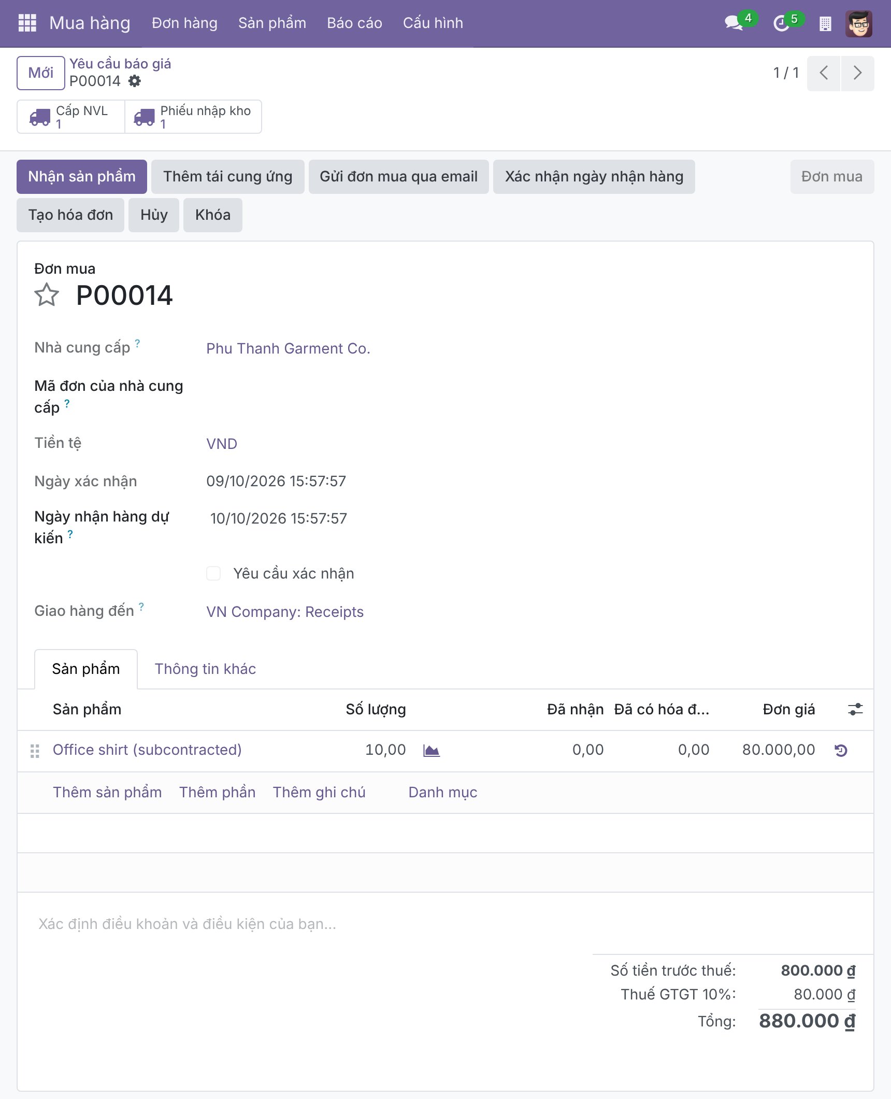Toggle the Yêu cầu xác nhận checkbox
The image size is (891, 1099).
coord(213,573)
